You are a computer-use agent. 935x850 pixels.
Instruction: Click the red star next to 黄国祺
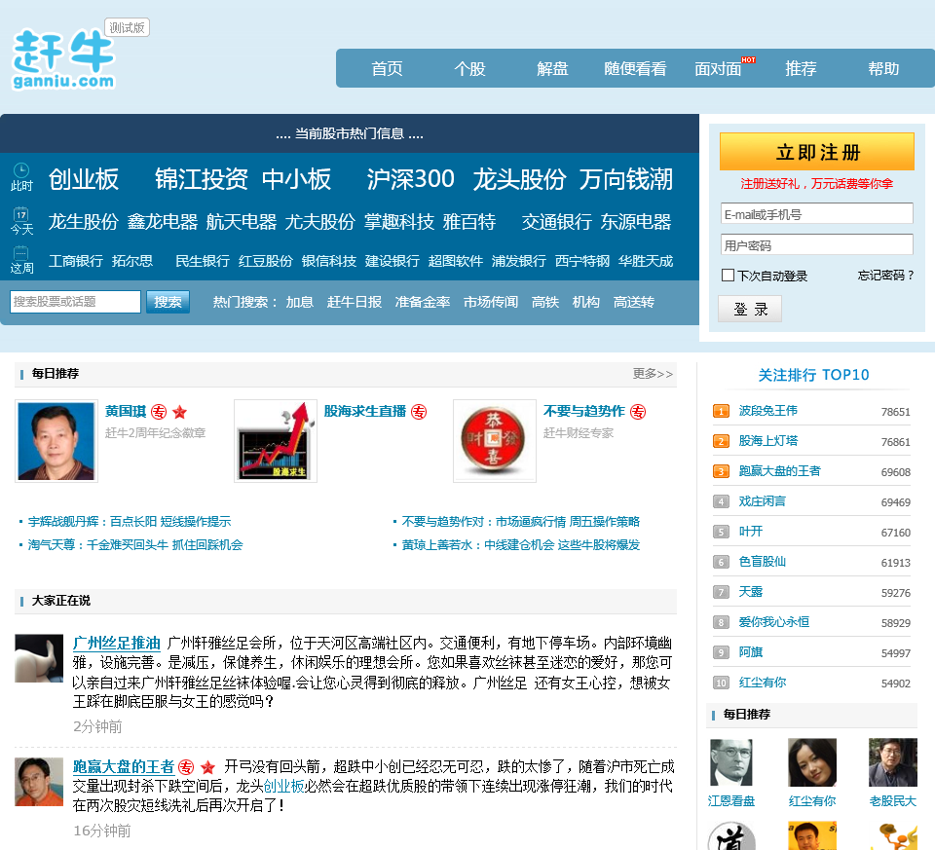click(179, 412)
